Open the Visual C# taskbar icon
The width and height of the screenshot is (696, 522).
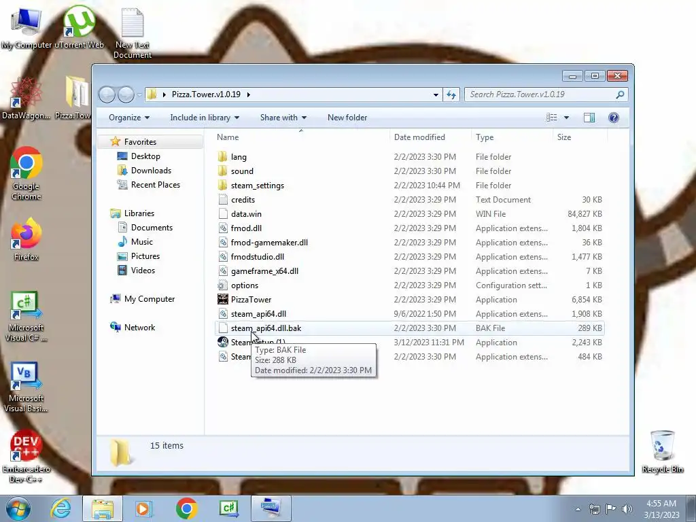[229, 508]
